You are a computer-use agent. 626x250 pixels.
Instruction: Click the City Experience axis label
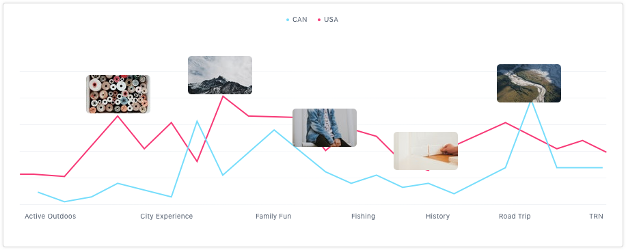(167, 216)
